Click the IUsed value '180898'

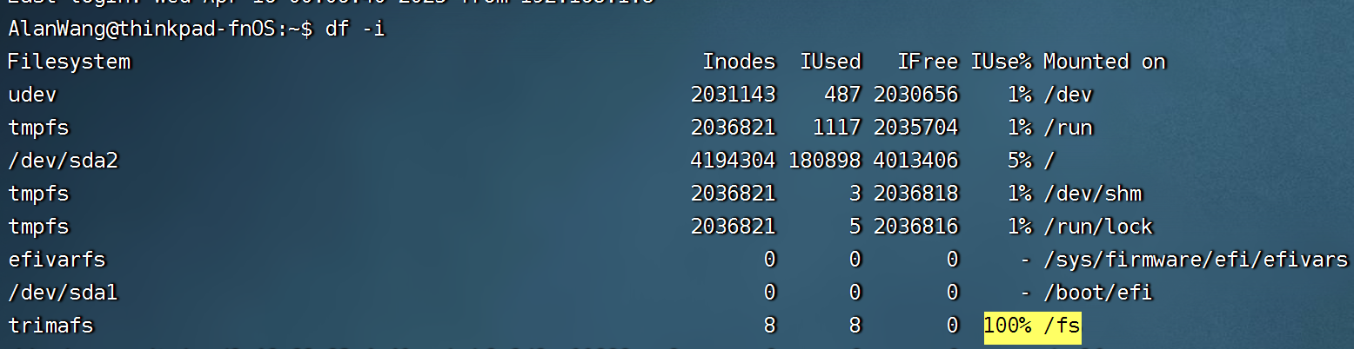825,161
